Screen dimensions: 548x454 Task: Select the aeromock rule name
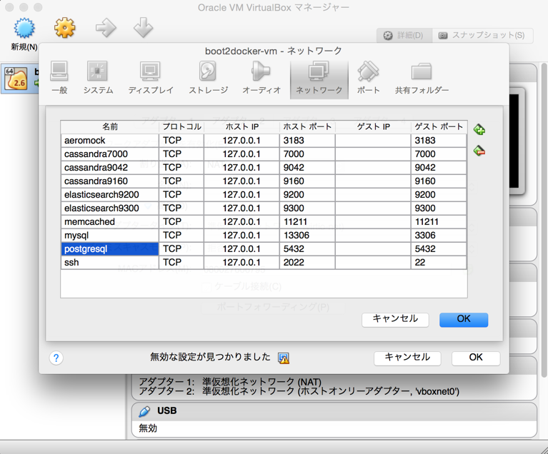click(110, 141)
